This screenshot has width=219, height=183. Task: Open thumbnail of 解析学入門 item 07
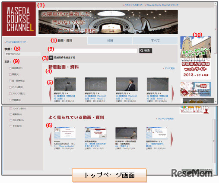click(96, 84)
